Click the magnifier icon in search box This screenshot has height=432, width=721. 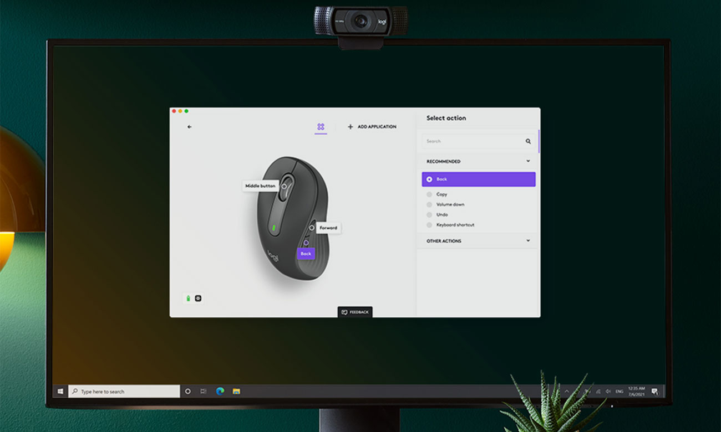pos(528,141)
